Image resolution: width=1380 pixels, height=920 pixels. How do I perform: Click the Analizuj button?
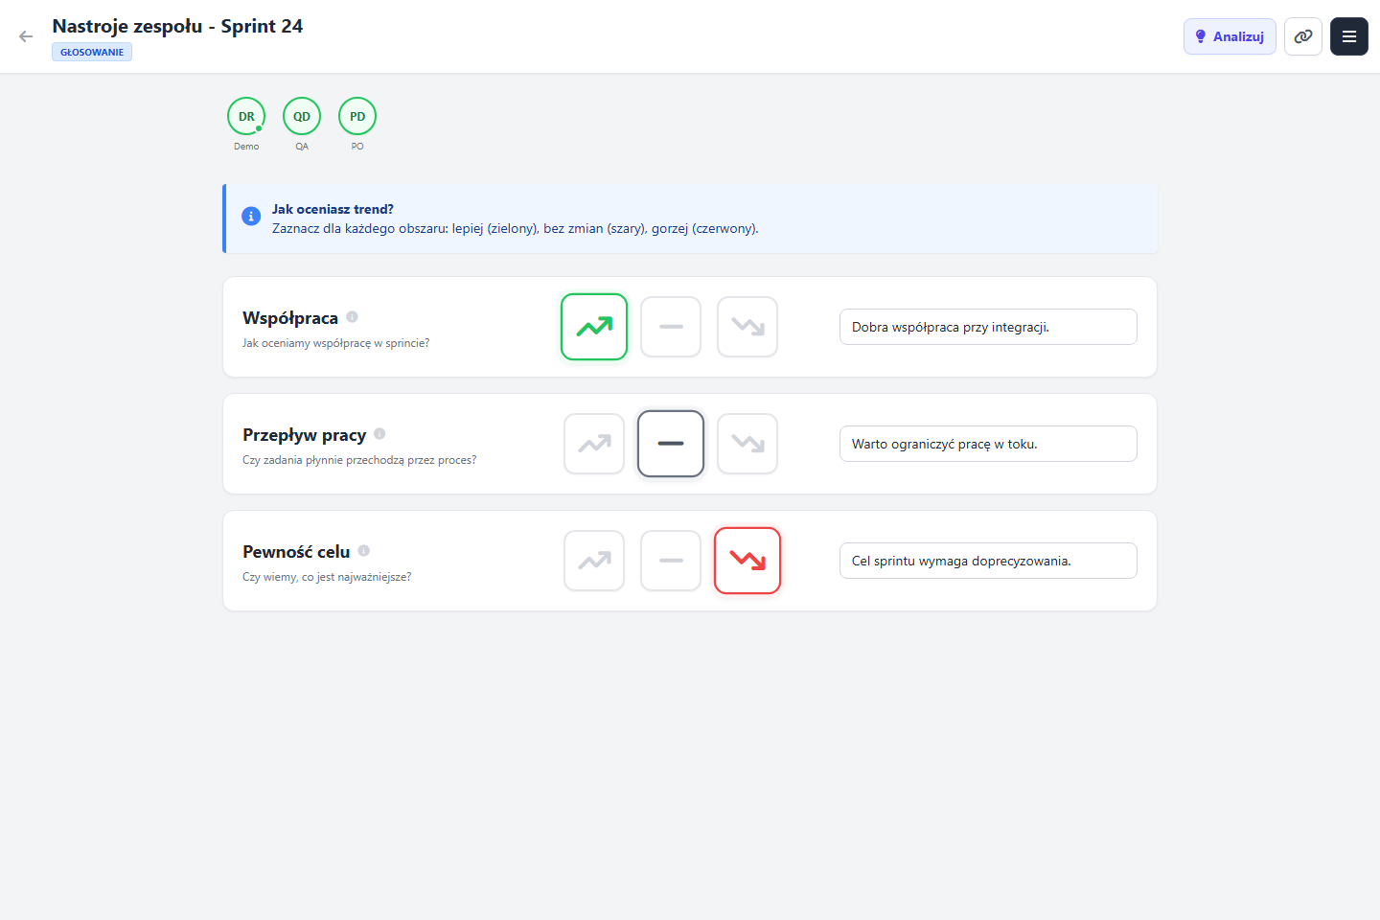pos(1230,36)
